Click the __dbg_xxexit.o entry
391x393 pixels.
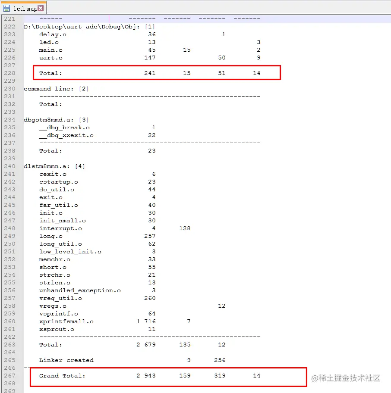click(x=66, y=135)
